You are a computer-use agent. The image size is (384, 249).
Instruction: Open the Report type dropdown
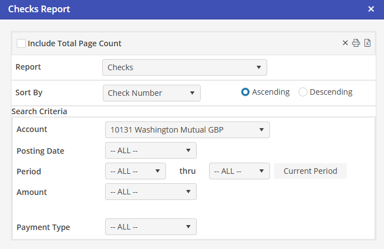pos(184,67)
